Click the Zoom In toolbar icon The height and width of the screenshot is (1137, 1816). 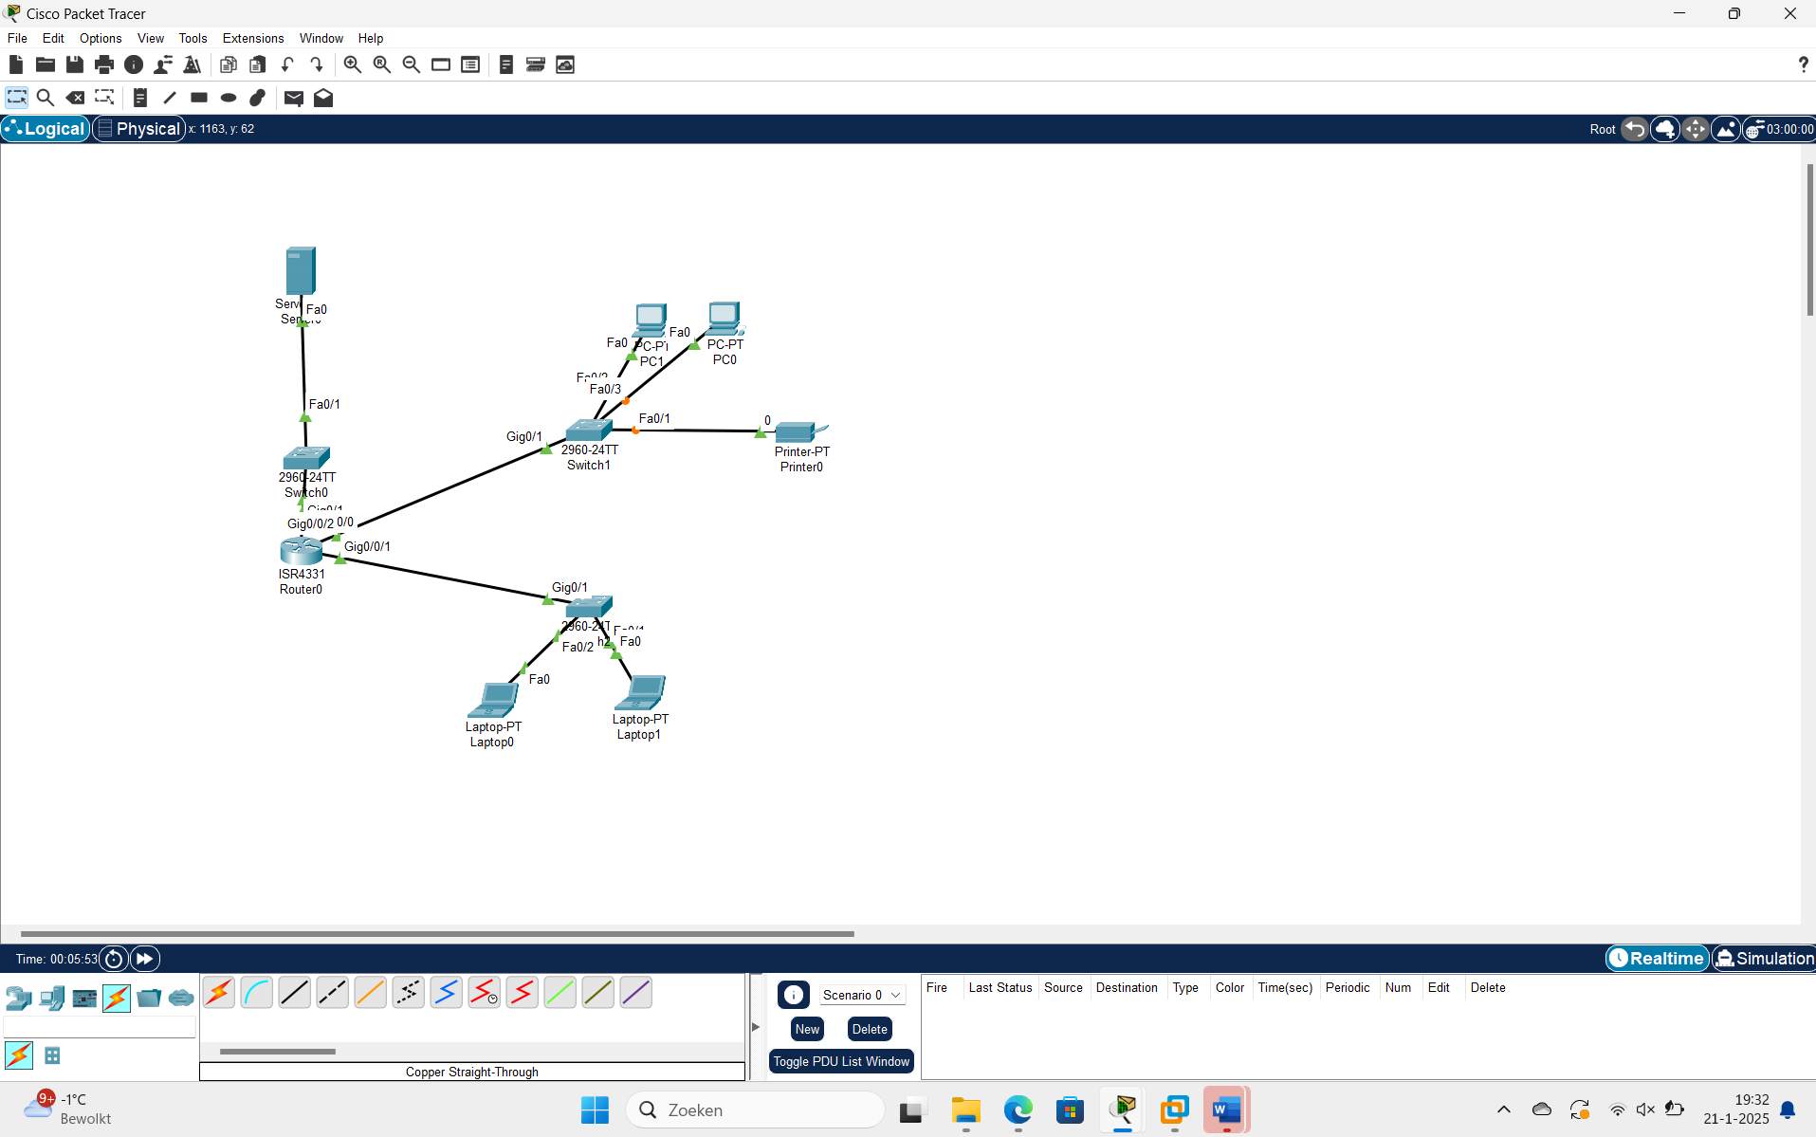(x=352, y=64)
